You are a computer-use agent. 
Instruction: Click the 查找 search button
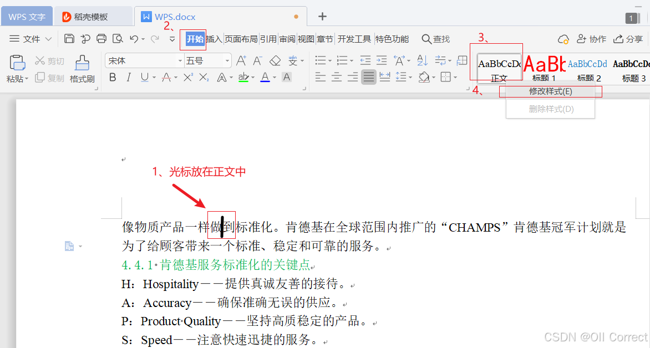[436, 39]
